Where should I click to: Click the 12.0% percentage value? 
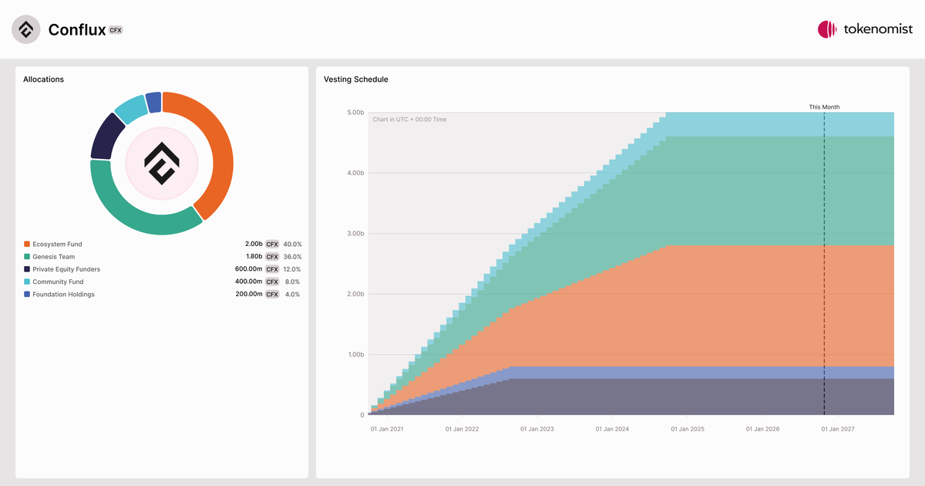292,269
